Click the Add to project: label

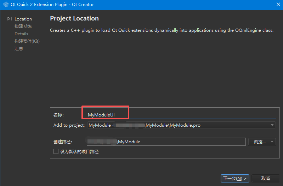(69, 125)
